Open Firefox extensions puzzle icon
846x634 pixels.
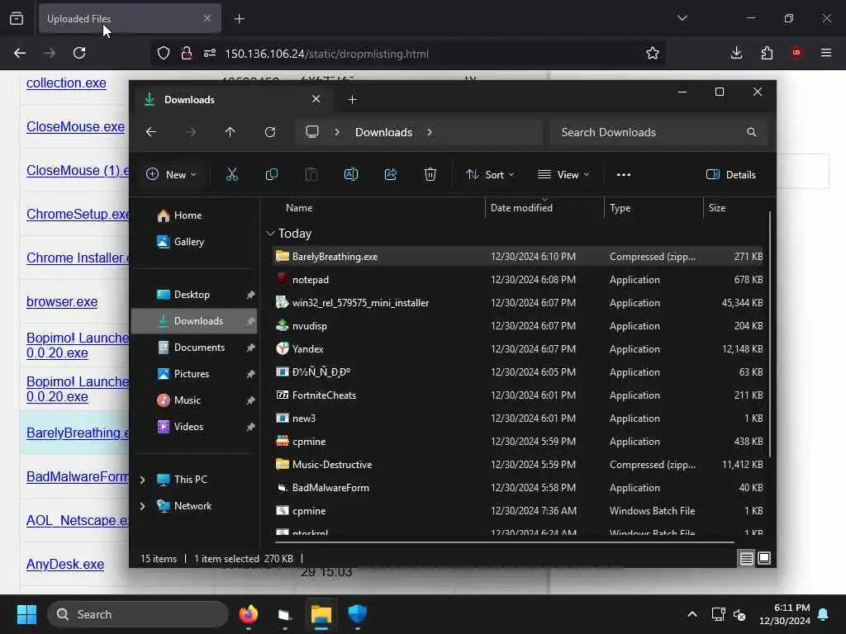click(767, 53)
